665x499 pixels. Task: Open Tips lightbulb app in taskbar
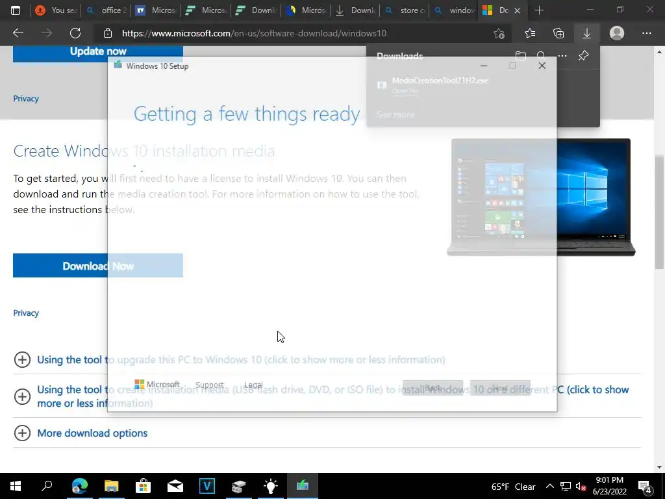coord(271,486)
